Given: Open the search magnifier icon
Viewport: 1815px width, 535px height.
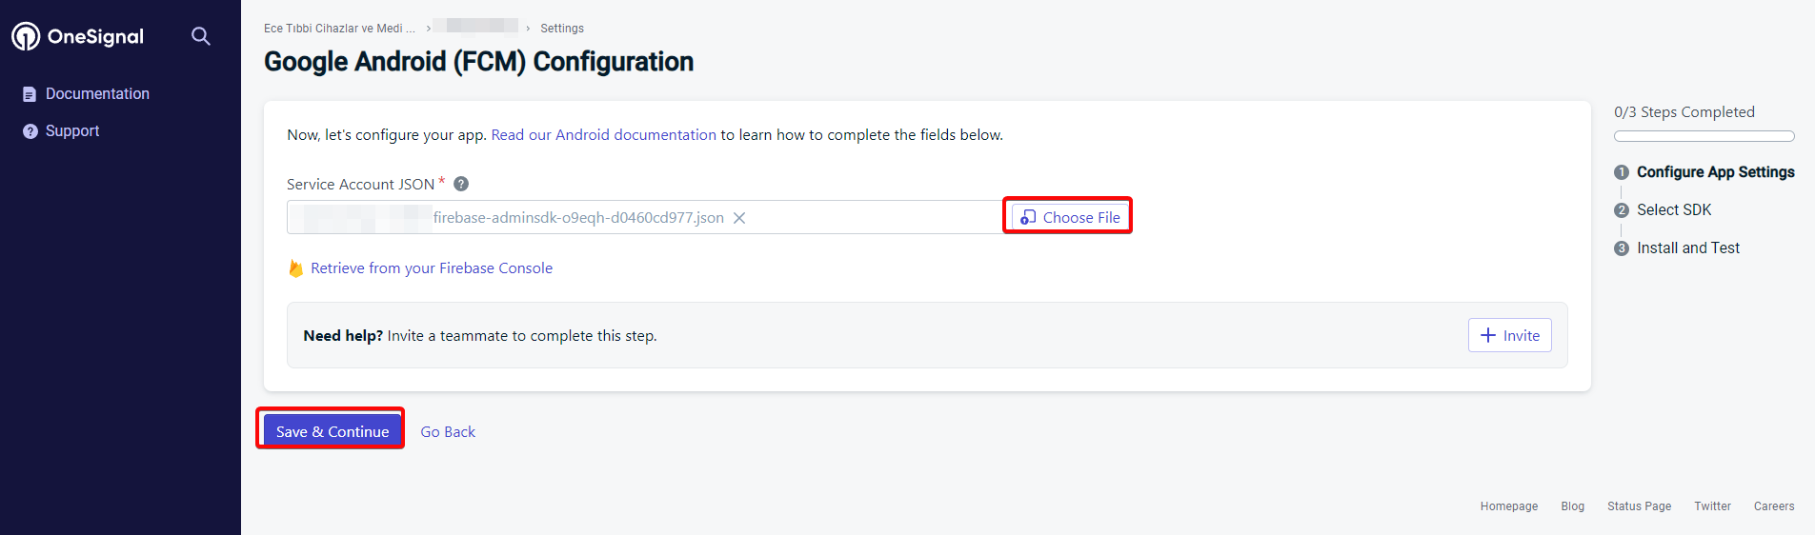Looking at the screenshot, I should (200, 36).
